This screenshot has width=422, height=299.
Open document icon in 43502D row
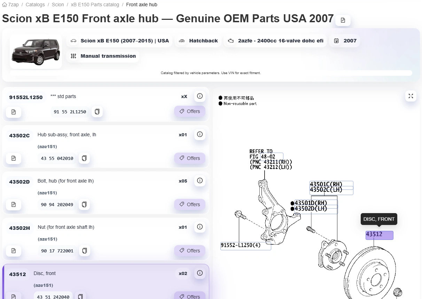tap(14, 204)
